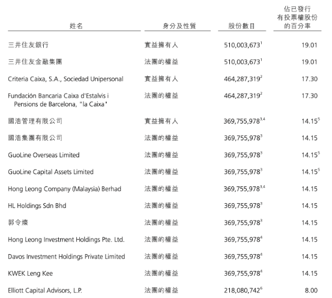Image resolution: width=332 pixels, height=298 pixels.
Task: Click 法團的權益 in 三井住友金融集團 row
Action: point(161,62)
